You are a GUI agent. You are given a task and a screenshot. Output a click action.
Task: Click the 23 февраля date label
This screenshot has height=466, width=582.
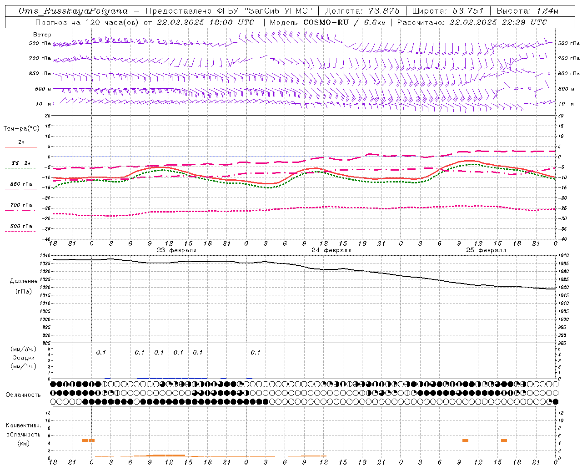(176, 250)
